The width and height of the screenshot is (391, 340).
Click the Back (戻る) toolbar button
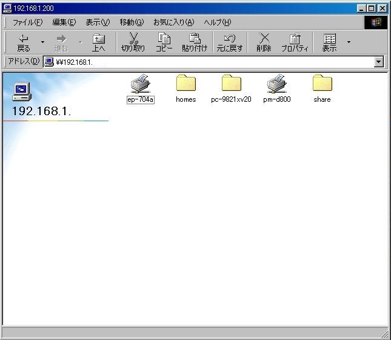(24, 42)
